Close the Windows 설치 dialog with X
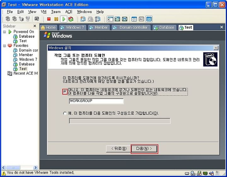The image size is (227, 177). point(216,48)
